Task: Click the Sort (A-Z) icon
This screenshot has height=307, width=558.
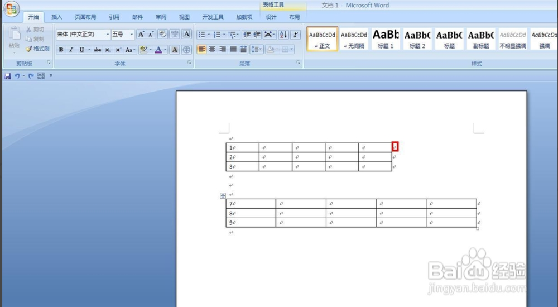Action: point(283,35)
